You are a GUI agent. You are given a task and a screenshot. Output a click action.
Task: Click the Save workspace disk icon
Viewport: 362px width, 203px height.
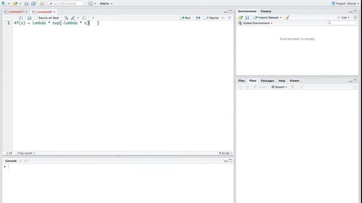pos(247,17)
